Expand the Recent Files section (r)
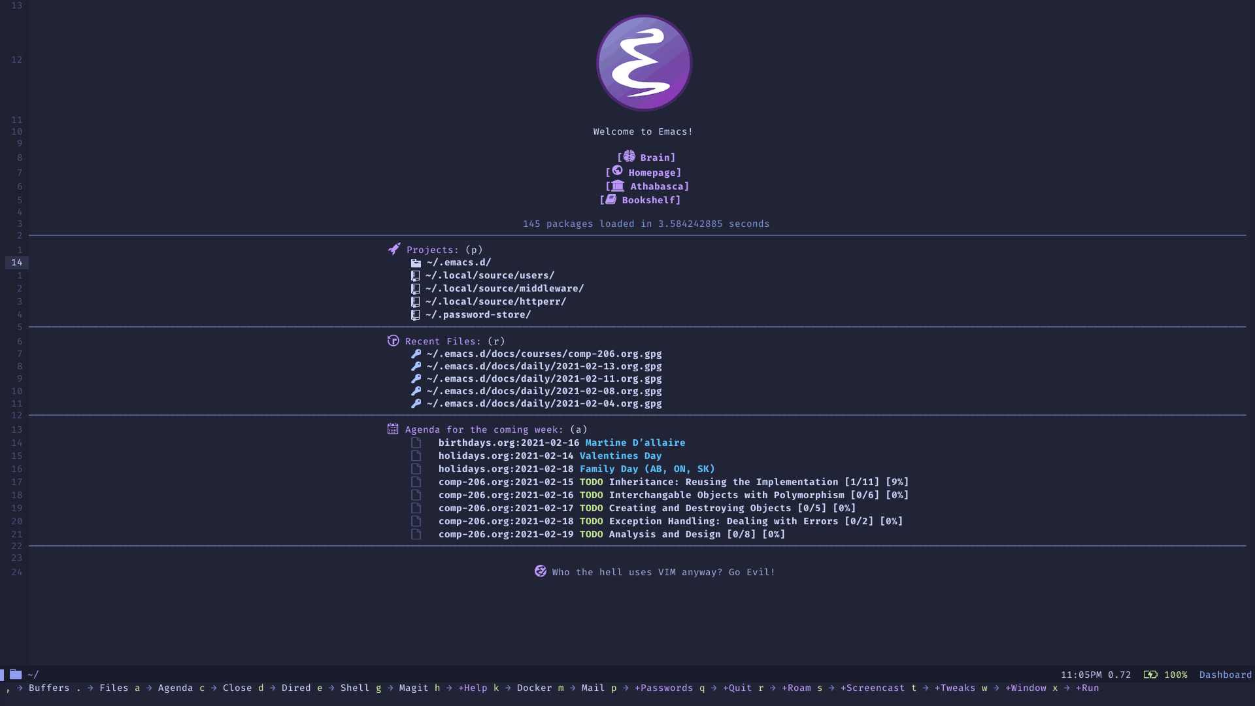The width and height of the screenshot is (1255, 706). point(444,341)
